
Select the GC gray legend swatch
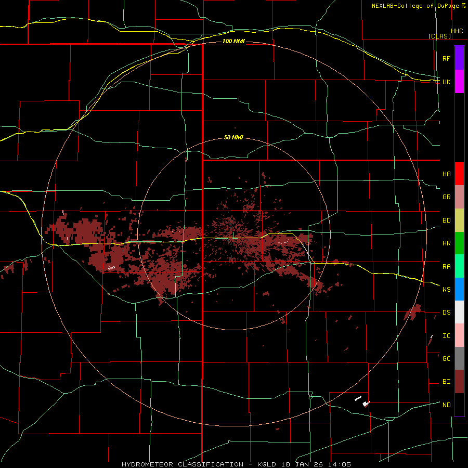click(x=459, y=358)
